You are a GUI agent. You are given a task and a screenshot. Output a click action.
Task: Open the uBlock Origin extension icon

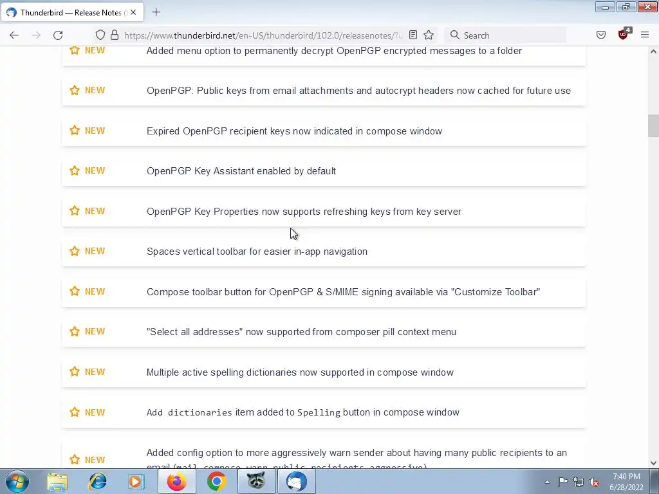coord(624,35)
